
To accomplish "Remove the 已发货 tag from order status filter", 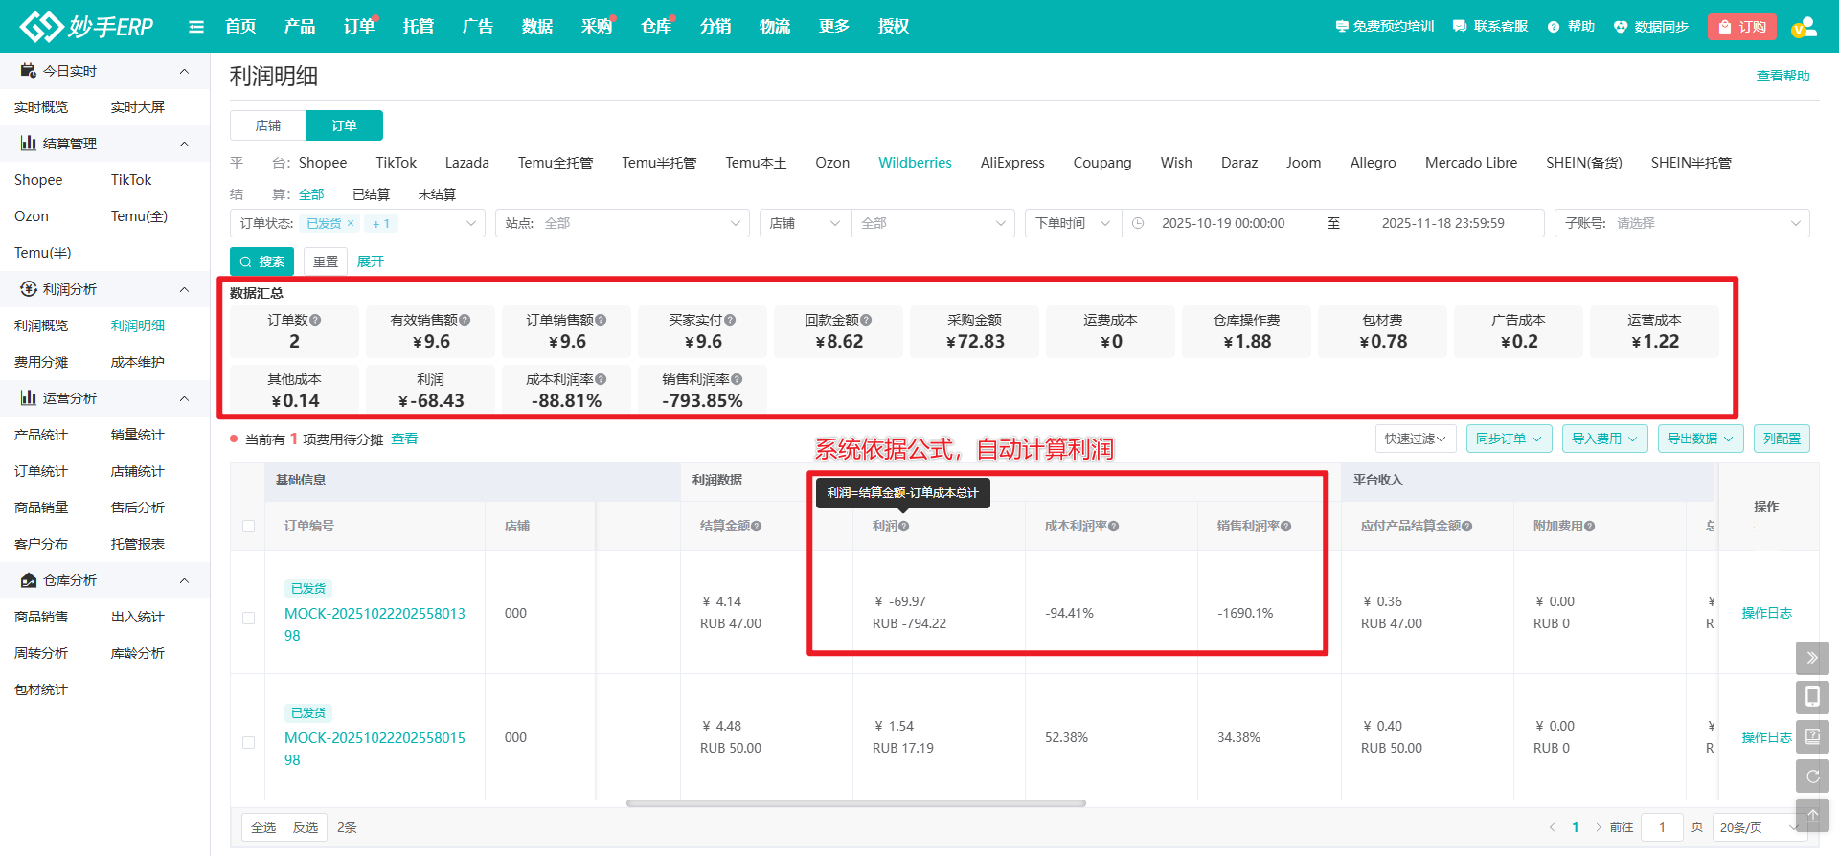I will point(351,223).
